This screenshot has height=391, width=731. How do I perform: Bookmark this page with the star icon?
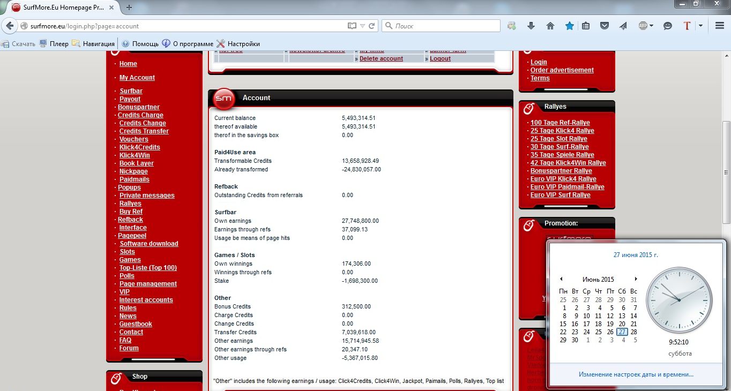(569, 26)
